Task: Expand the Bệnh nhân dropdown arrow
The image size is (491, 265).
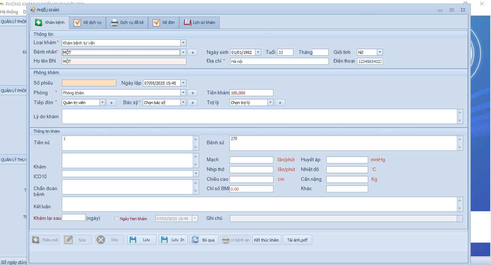Action: coord(183,52)
